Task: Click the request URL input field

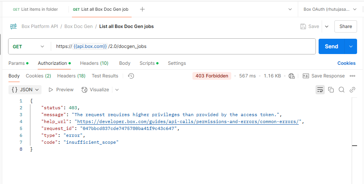Action: click(184, 46)
